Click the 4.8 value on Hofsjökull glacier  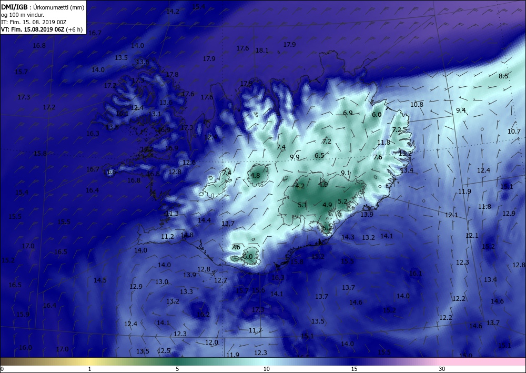pos(255,175)
